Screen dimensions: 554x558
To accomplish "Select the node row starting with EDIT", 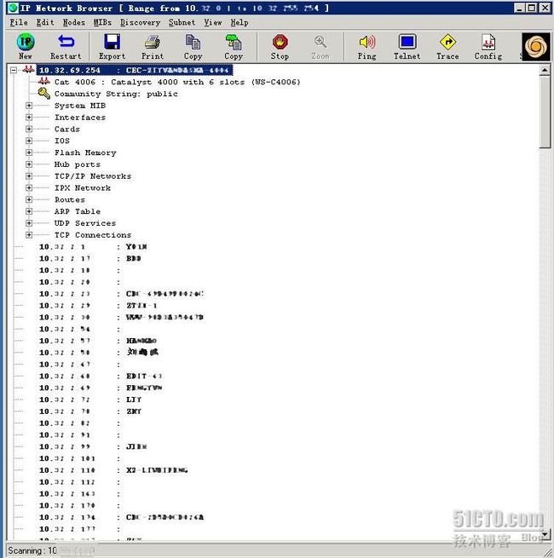I will tap(101, 376).
